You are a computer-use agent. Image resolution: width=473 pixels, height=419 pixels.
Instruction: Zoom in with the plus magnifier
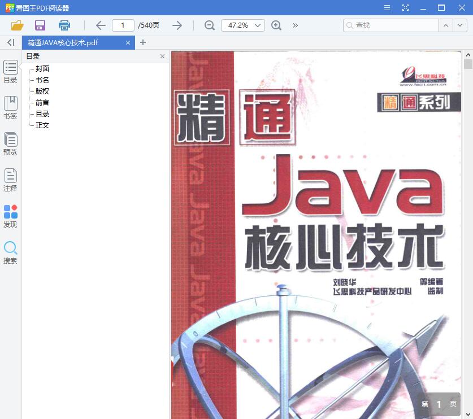coord(276,25)
